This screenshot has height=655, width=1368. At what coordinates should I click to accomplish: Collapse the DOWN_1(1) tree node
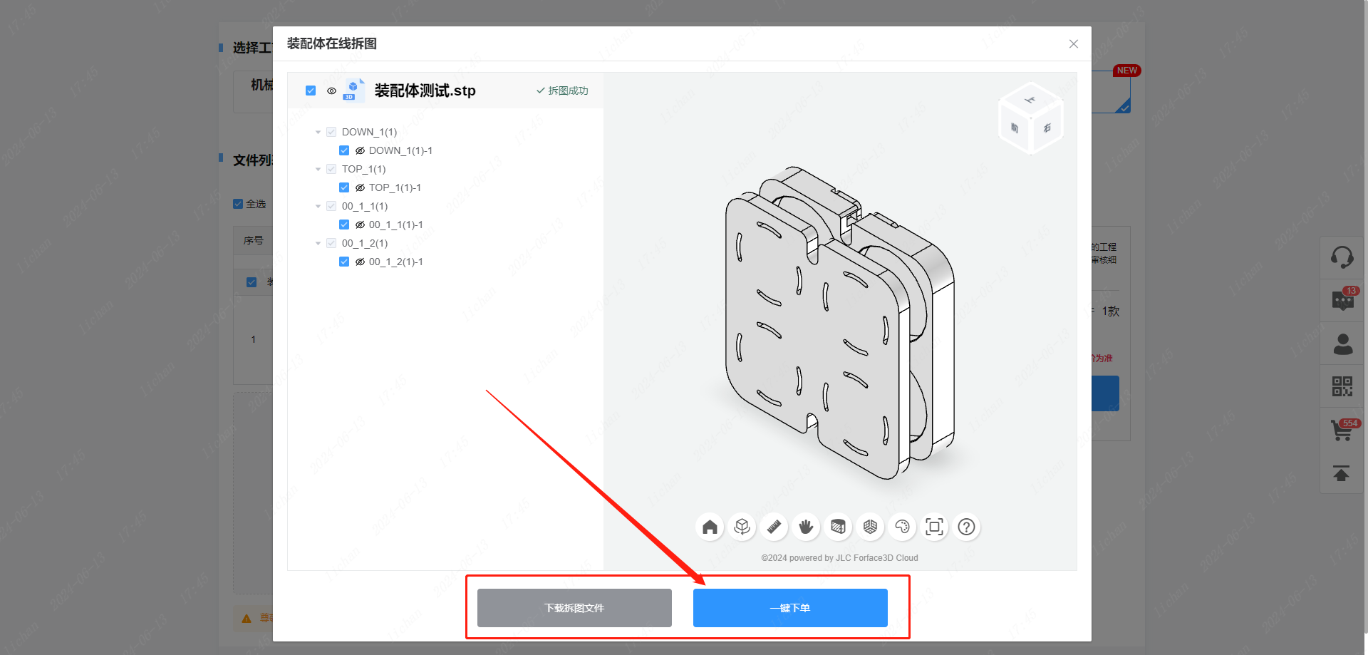click(318, 132)
